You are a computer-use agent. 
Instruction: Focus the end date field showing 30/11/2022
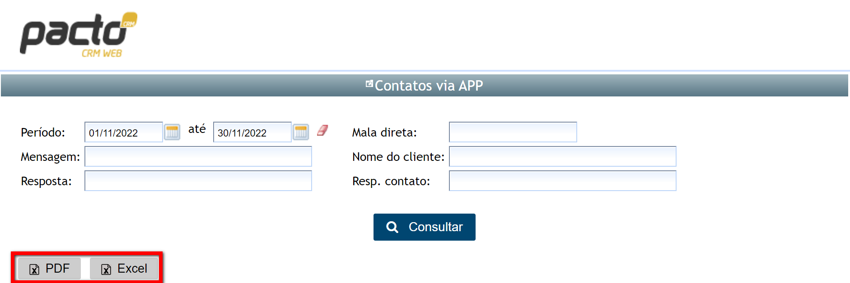coord(252,132)
